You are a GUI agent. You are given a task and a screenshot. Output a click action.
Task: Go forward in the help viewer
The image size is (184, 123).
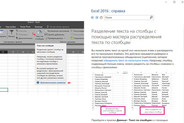(97, 17)
